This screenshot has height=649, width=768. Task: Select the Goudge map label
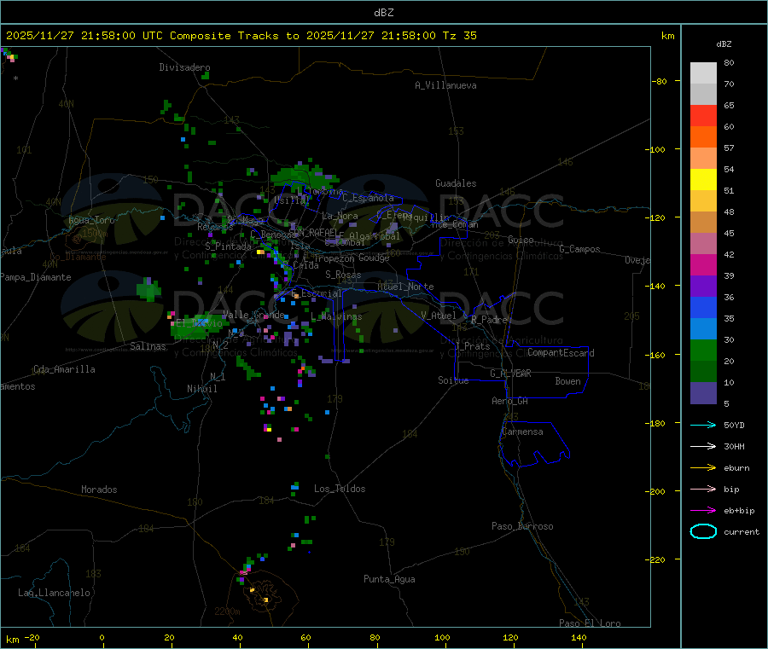coord(374,258)
